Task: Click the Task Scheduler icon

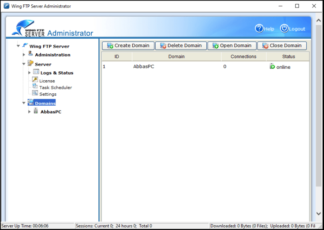Action: 35,86
